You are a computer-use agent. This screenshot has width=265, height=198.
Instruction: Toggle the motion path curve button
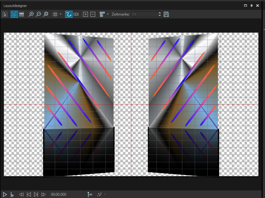point(68,14)
